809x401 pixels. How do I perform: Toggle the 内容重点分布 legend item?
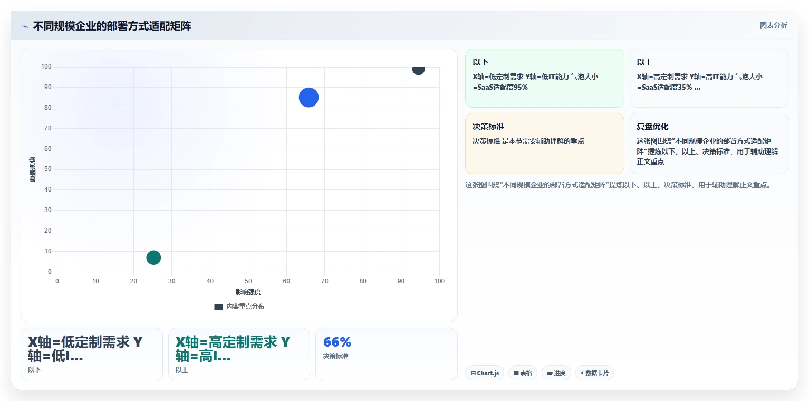(x=239, y=307)
